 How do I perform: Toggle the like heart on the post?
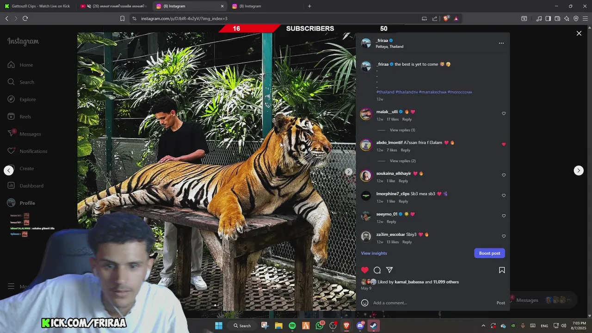[365, 270]
